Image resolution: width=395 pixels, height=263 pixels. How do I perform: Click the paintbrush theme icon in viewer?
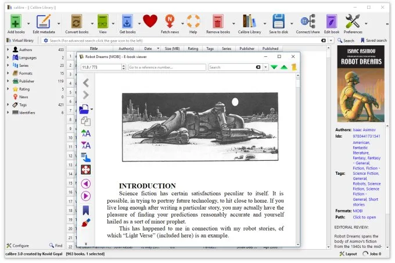[85, 223]
